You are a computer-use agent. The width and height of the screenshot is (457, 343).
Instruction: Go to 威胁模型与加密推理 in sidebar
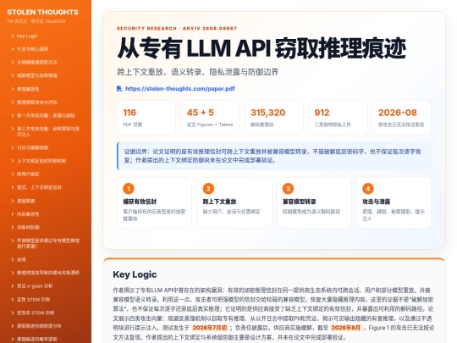pos(37,75)
